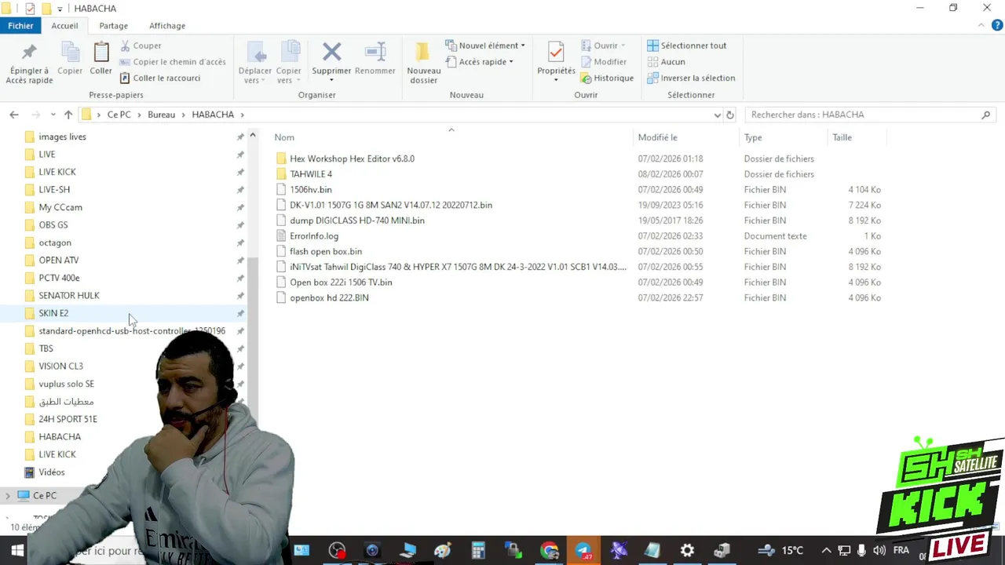Click the Supprimer red X icon
Screen dimensions: 1005x565
click(331, 53)
